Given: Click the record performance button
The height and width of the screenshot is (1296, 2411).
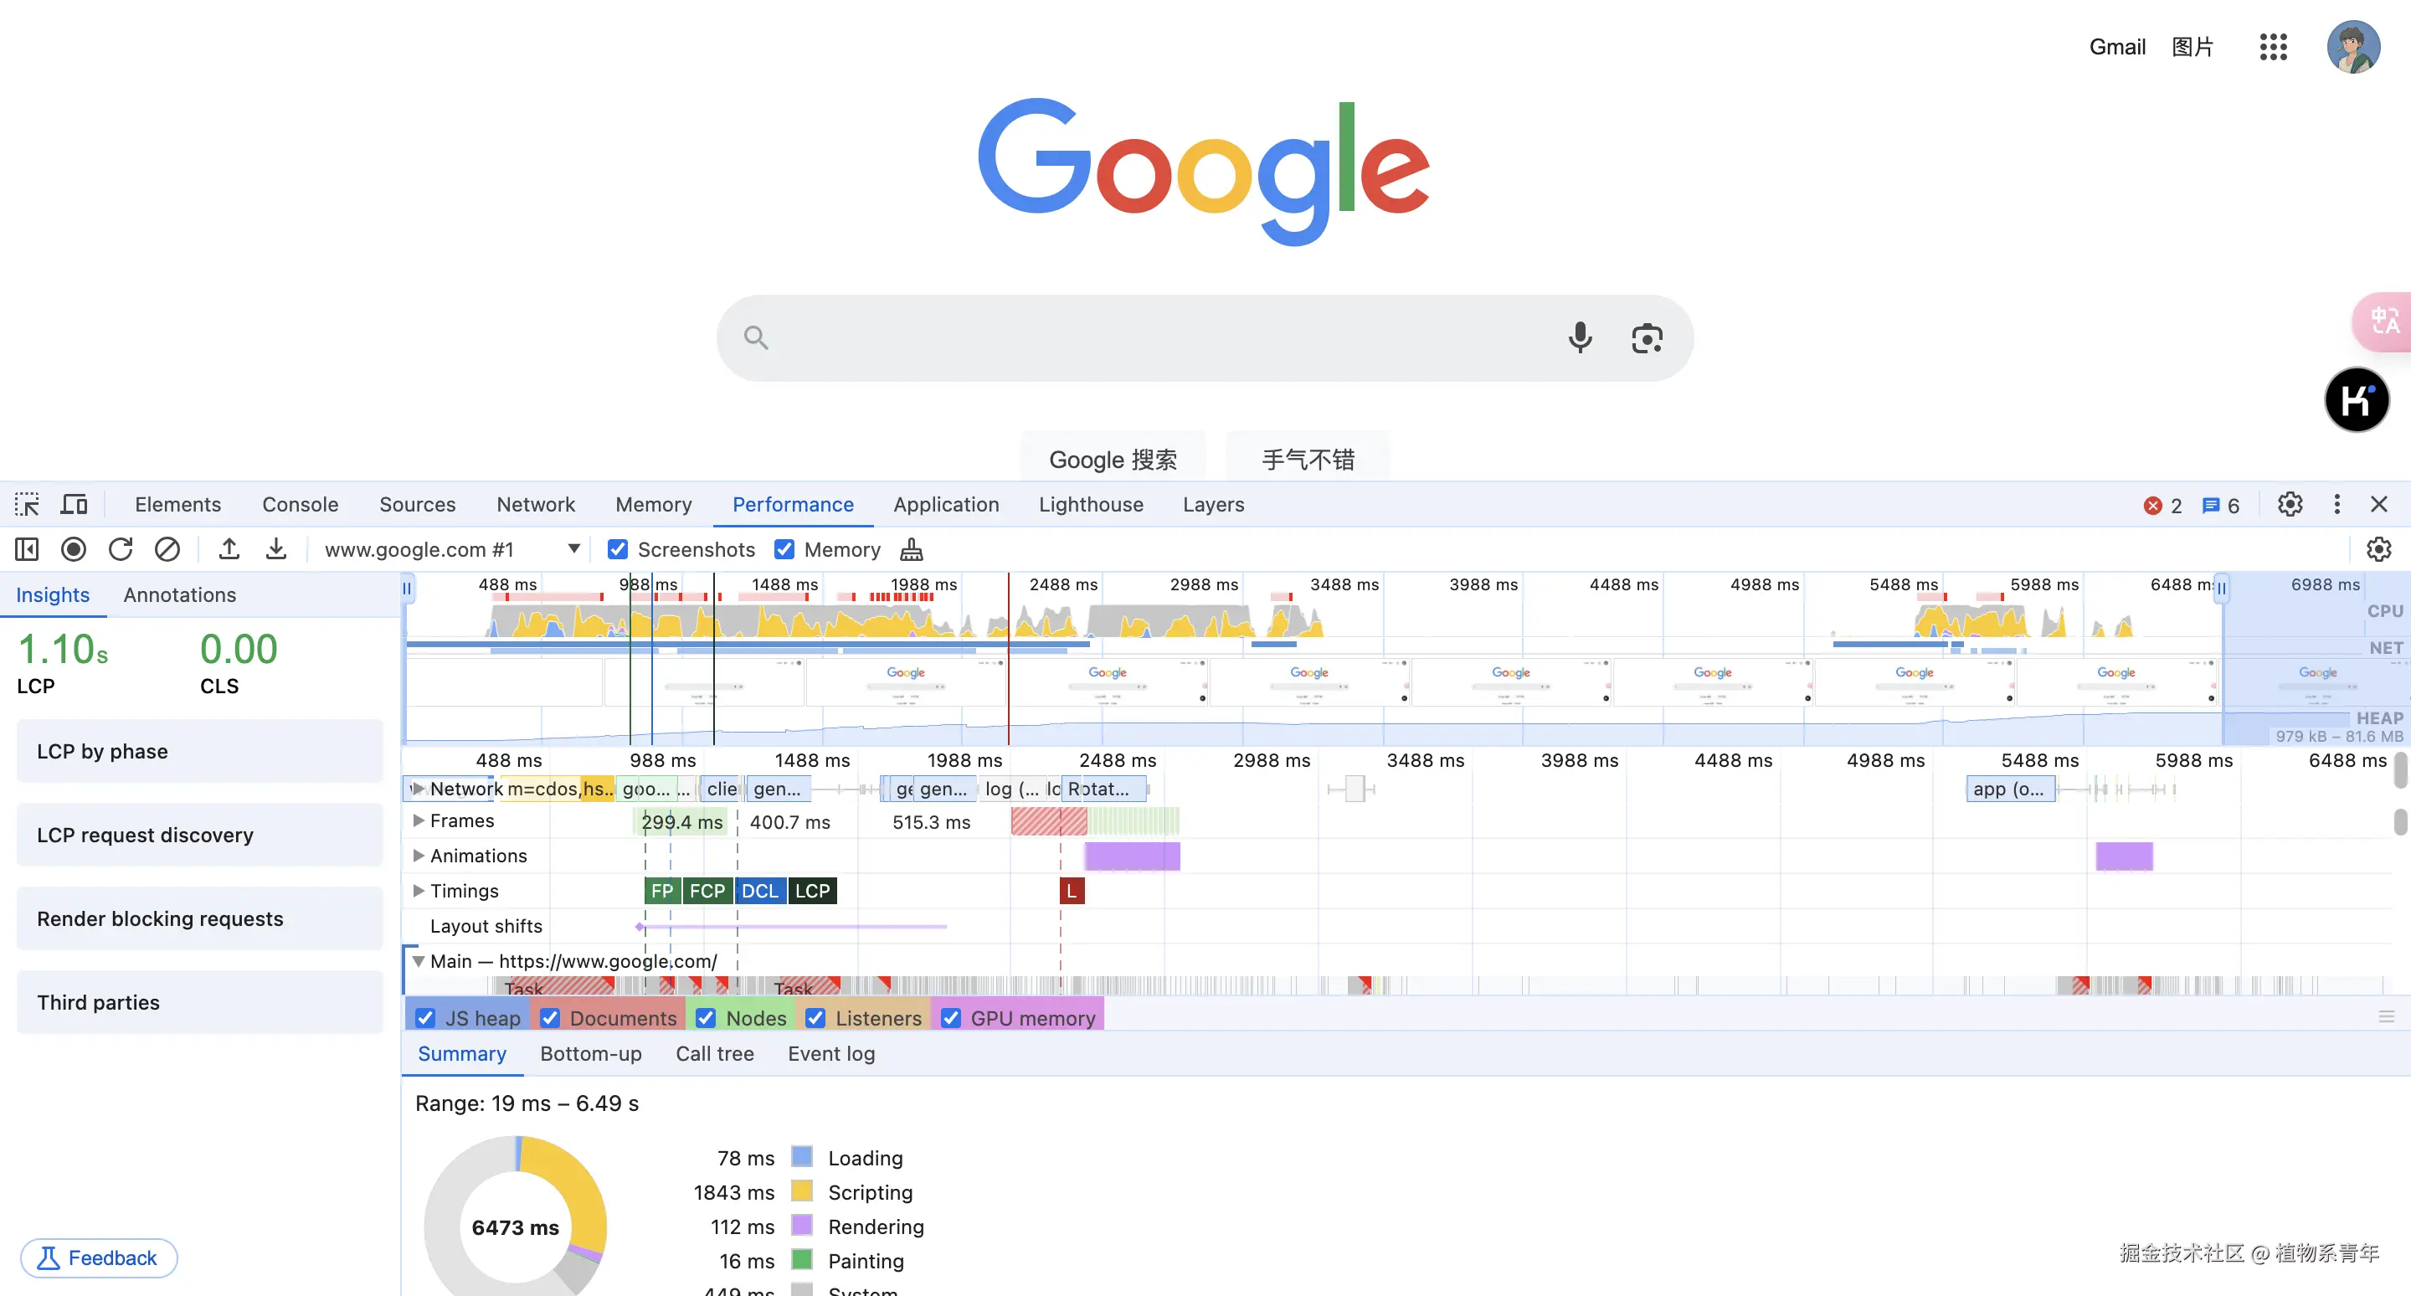Looking at the screenshot, I should [73, 549].
